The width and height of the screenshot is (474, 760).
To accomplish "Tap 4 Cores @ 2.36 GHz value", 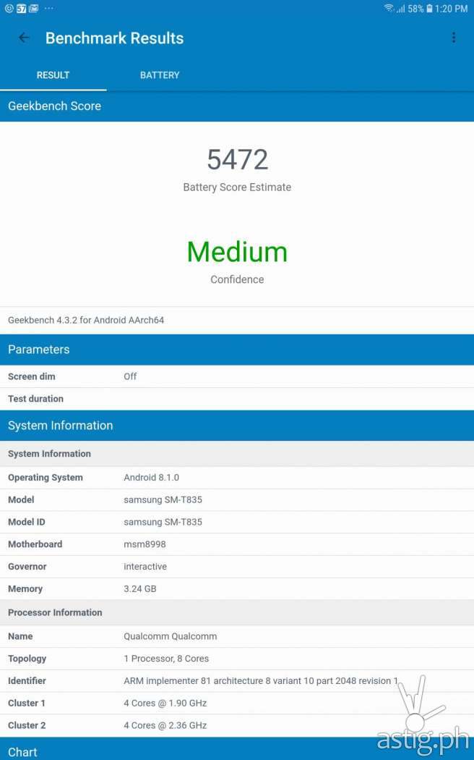I will (x=165, y=725).
